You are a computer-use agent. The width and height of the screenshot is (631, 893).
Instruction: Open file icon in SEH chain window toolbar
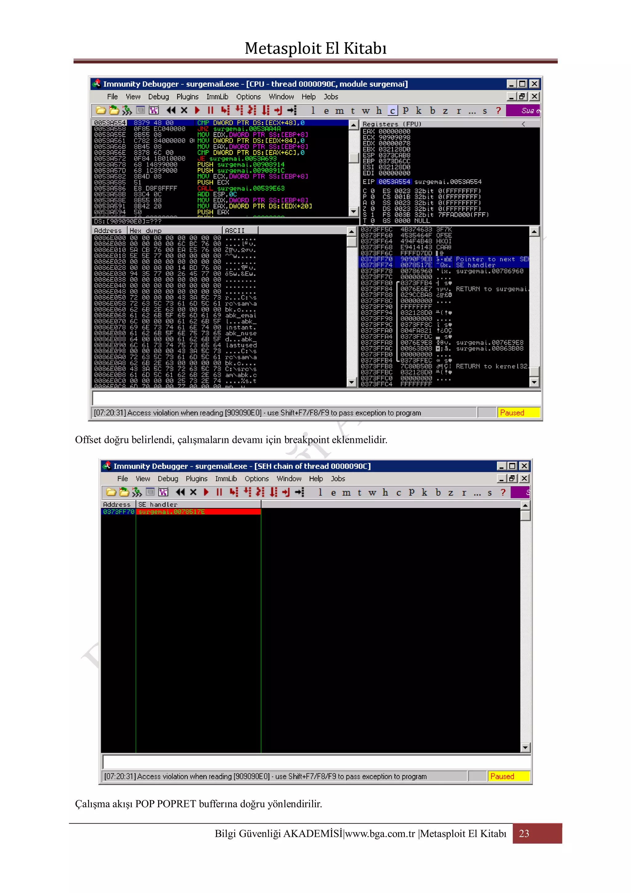111,492
